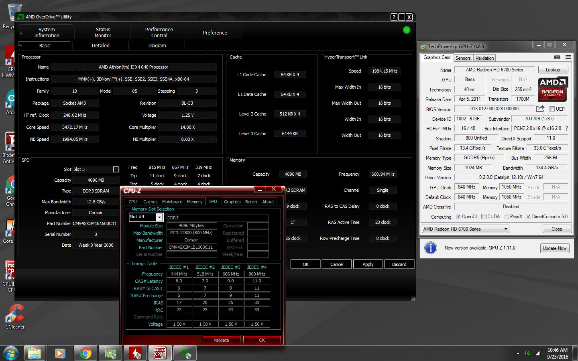Click AMD OverDrive red taskbar icon

click(136, 353)
